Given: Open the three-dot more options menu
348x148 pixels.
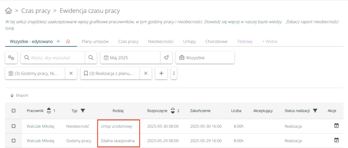Looking at the screenshot, I should [174, 73].
